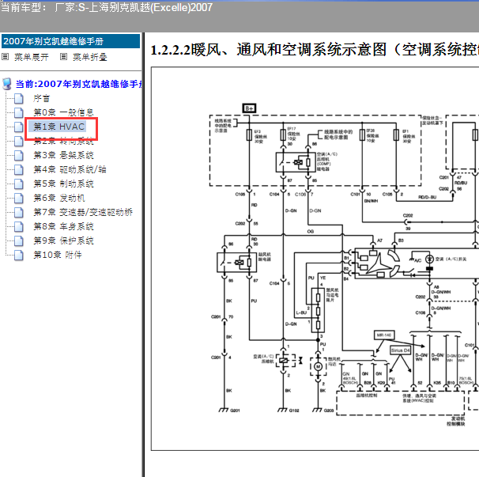
Task: Click the page icon next to 第4章 驱动系统/轴
Action: pyautogui.click(x=19, y=169)
